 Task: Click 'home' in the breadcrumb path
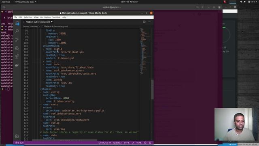(26, 26)
